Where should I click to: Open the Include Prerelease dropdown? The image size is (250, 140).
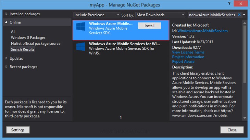(x=97, y=15)
